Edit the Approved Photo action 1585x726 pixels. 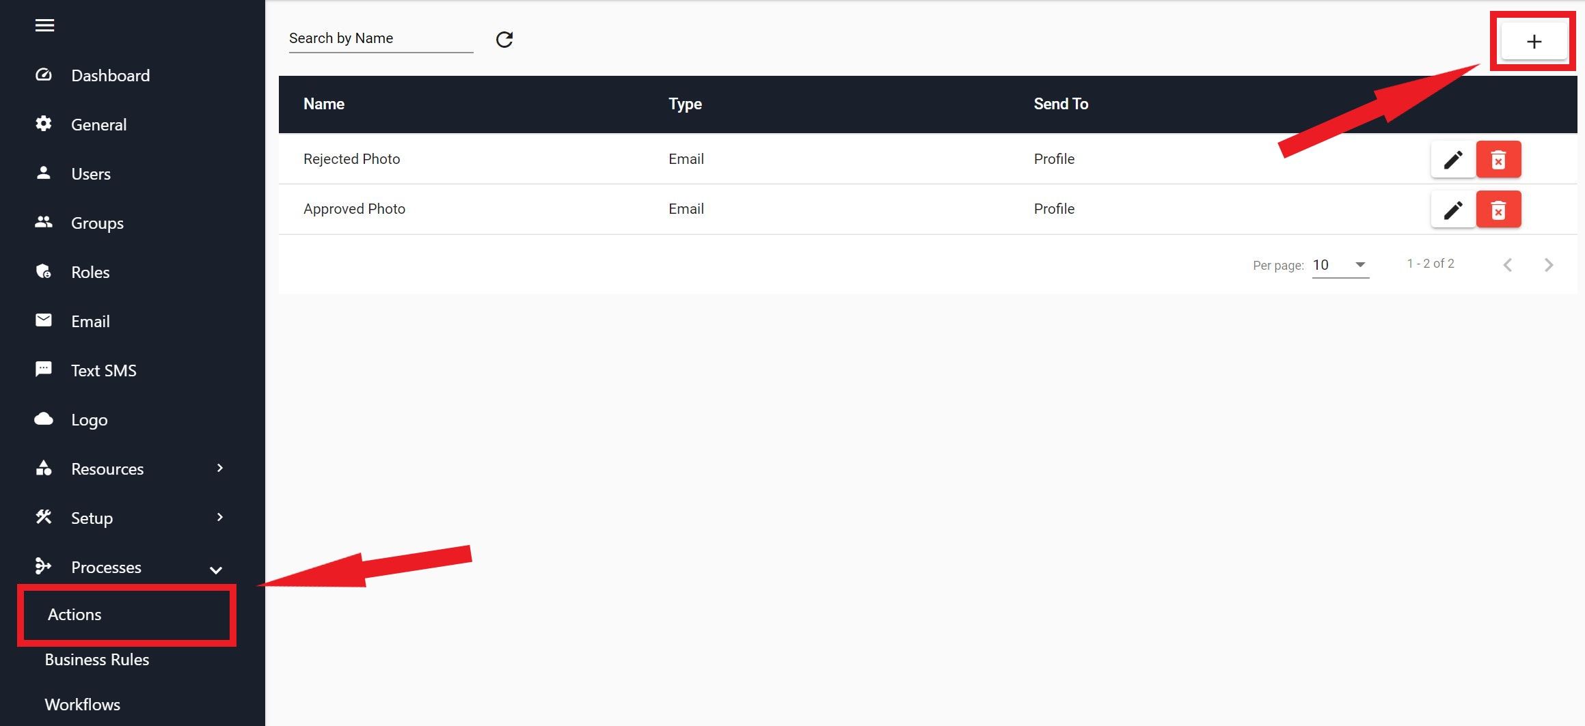coord(1453,209)
